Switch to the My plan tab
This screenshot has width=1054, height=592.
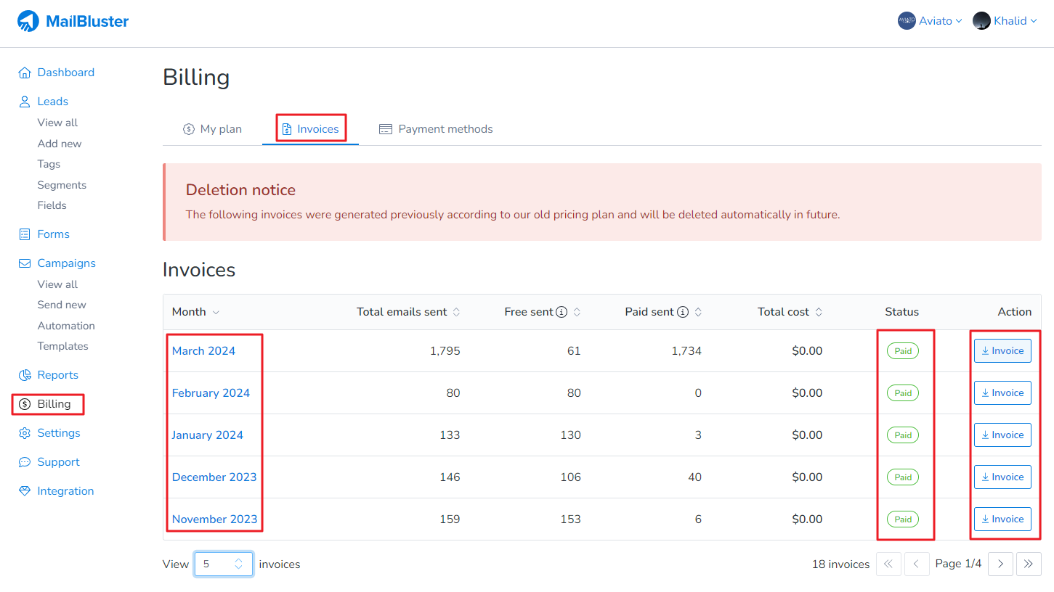coord(212,129)
